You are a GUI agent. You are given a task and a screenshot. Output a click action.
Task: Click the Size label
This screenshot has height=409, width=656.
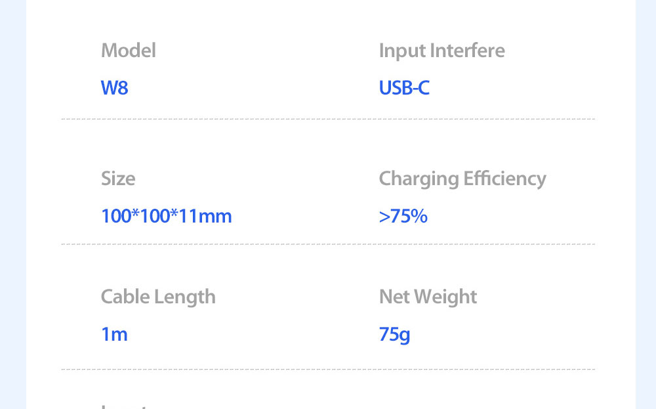click(118, 179)
